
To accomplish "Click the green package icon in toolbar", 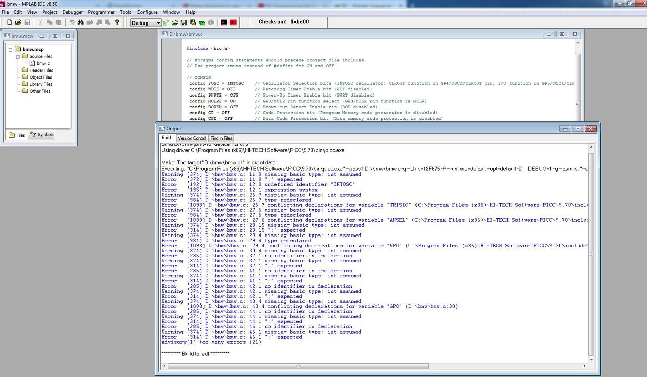I will pos(202,23).
